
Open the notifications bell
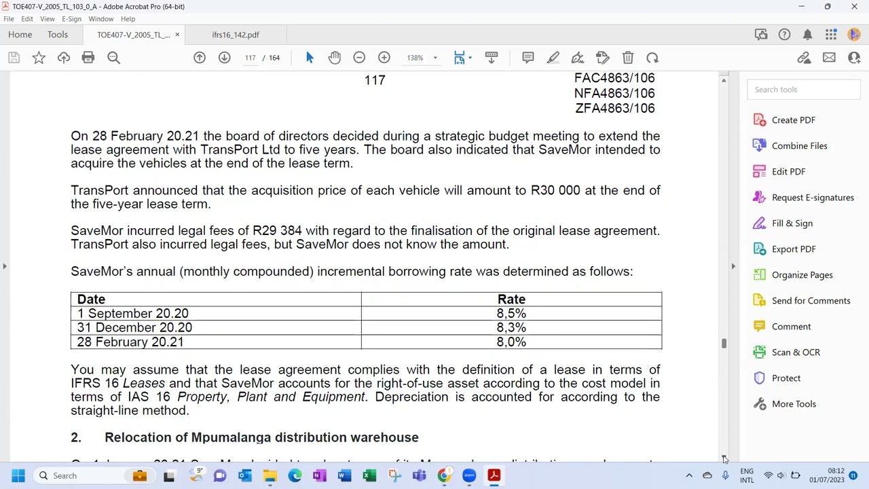tap(808, 35)
